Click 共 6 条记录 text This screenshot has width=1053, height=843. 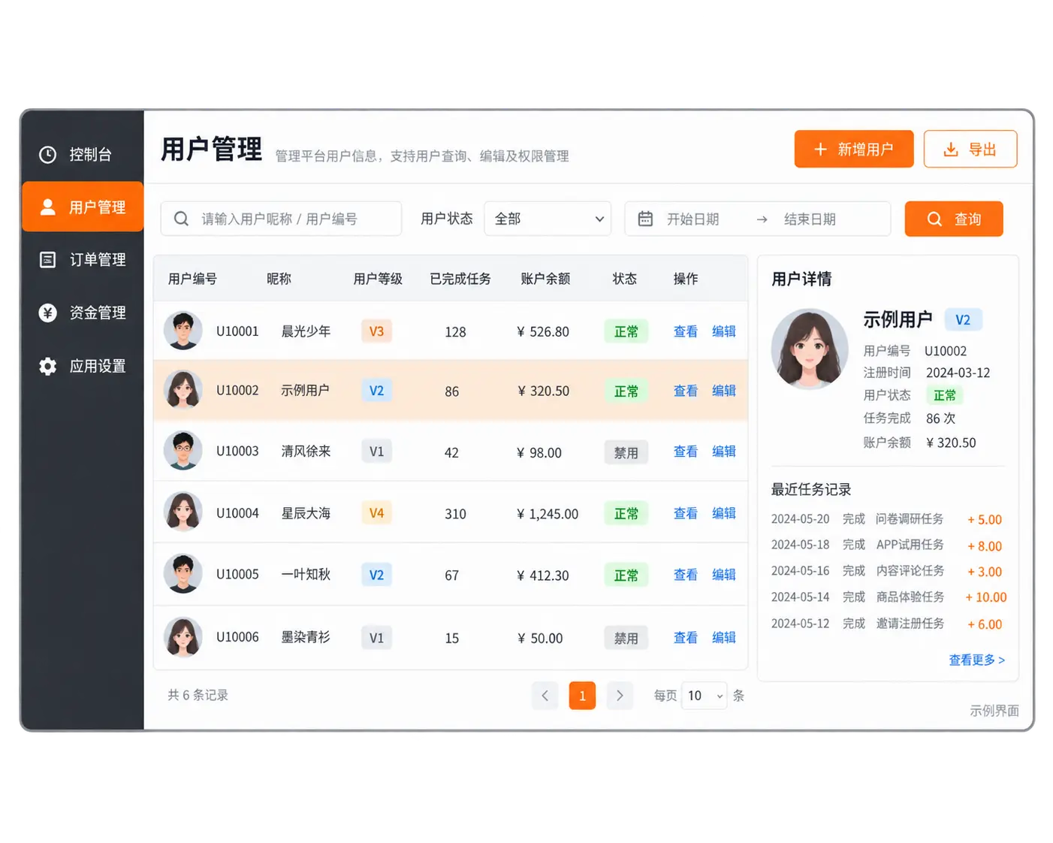coord(198,695)
